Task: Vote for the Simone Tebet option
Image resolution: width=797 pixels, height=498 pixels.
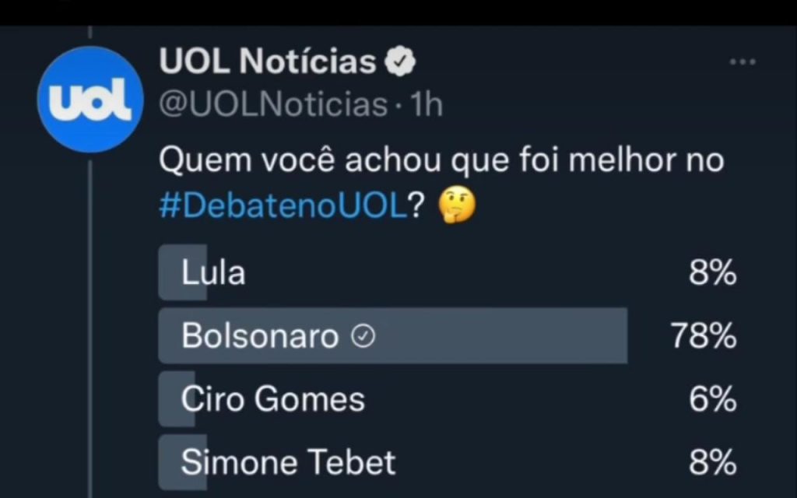Action: tap(288, 462)
